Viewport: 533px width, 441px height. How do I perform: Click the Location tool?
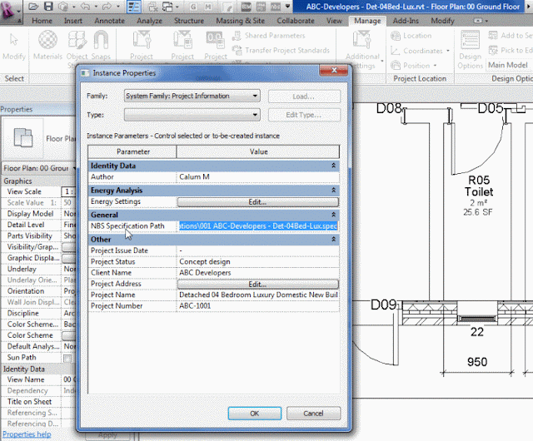[411, 35]
